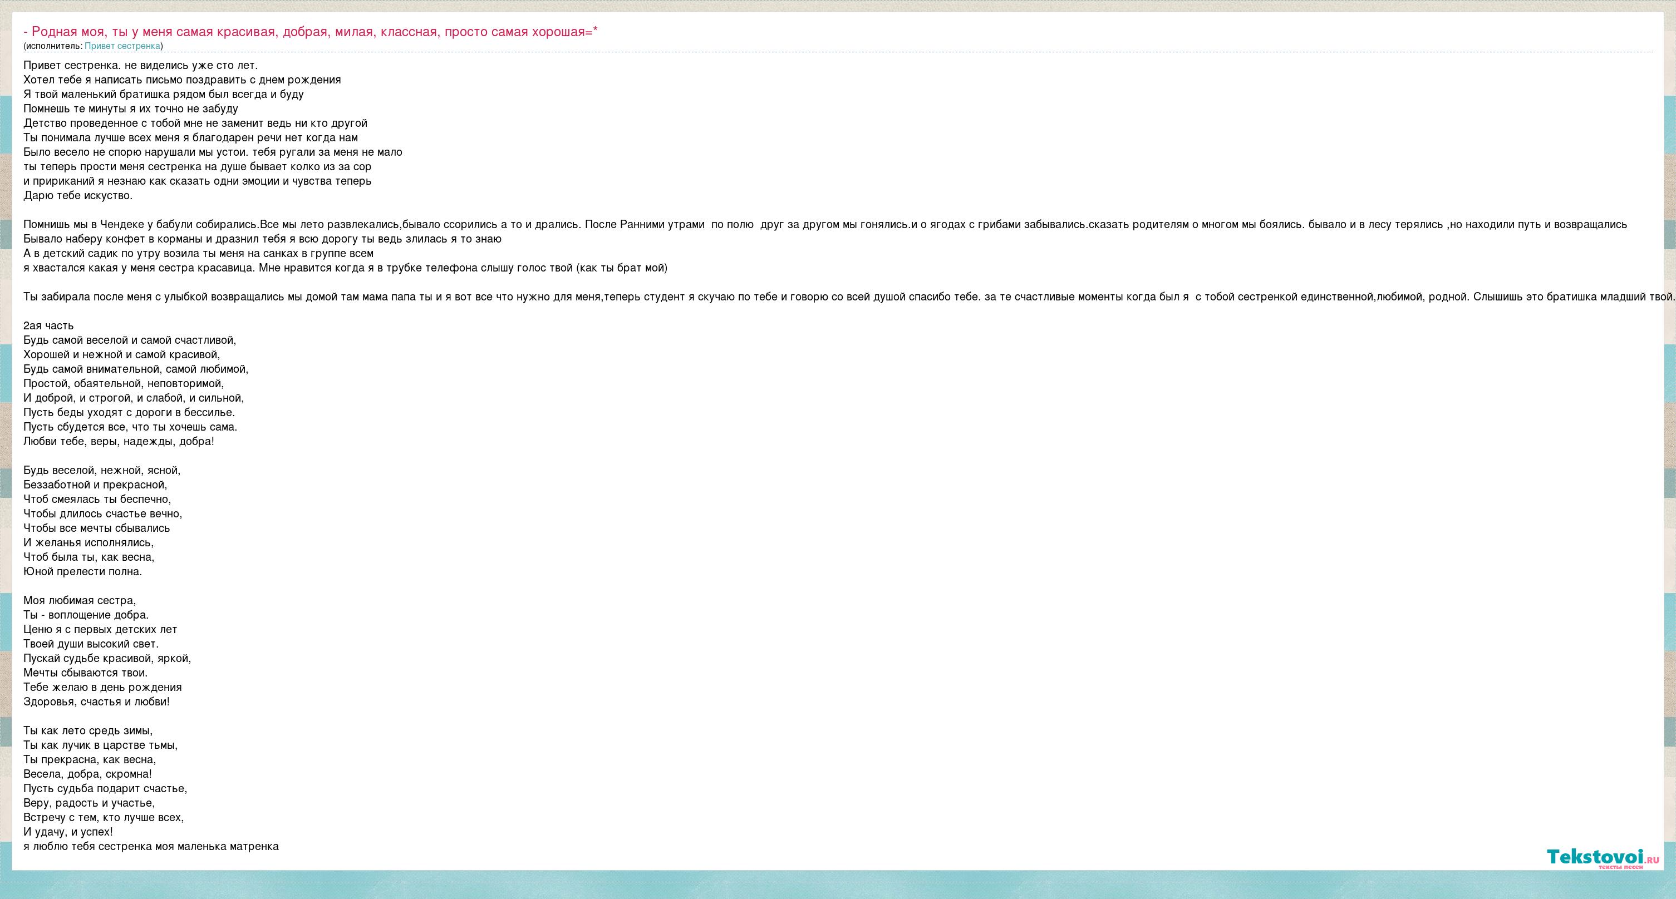Click the line 'Здоровья, счастья и любви!'

[x=96, y=702]
